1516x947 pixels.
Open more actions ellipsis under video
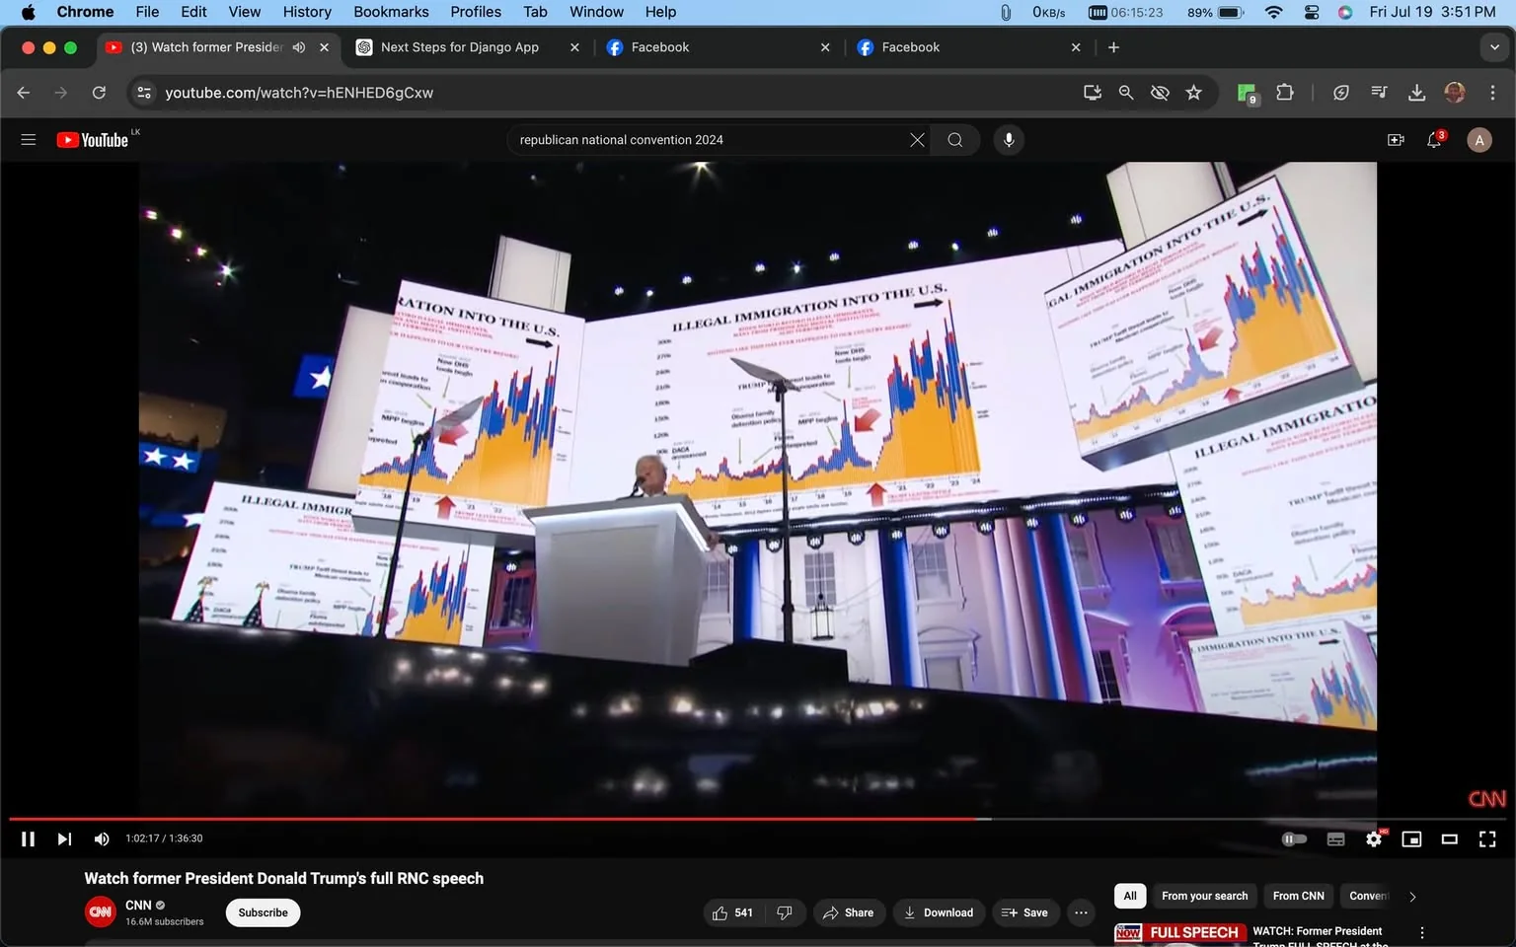[x=1081, y=912]
